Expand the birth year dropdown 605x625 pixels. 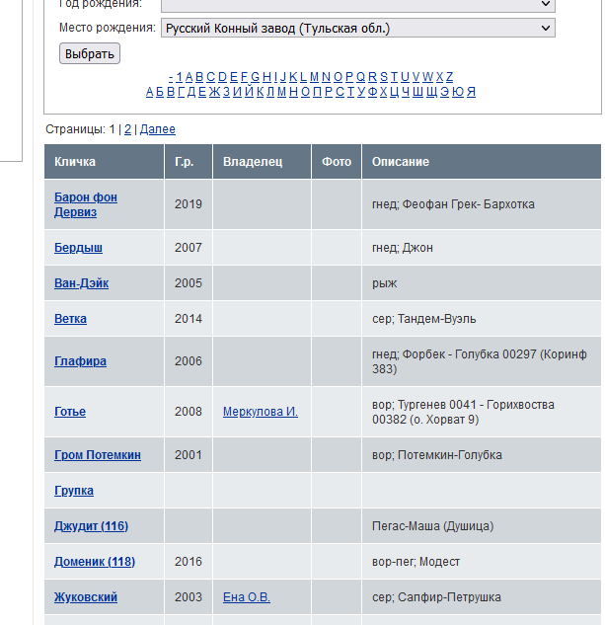[357, 5]
